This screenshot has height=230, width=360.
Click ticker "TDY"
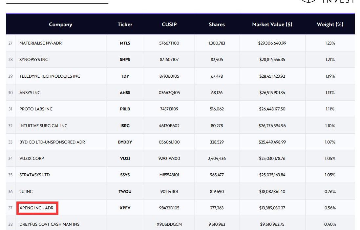pos(125,76)
